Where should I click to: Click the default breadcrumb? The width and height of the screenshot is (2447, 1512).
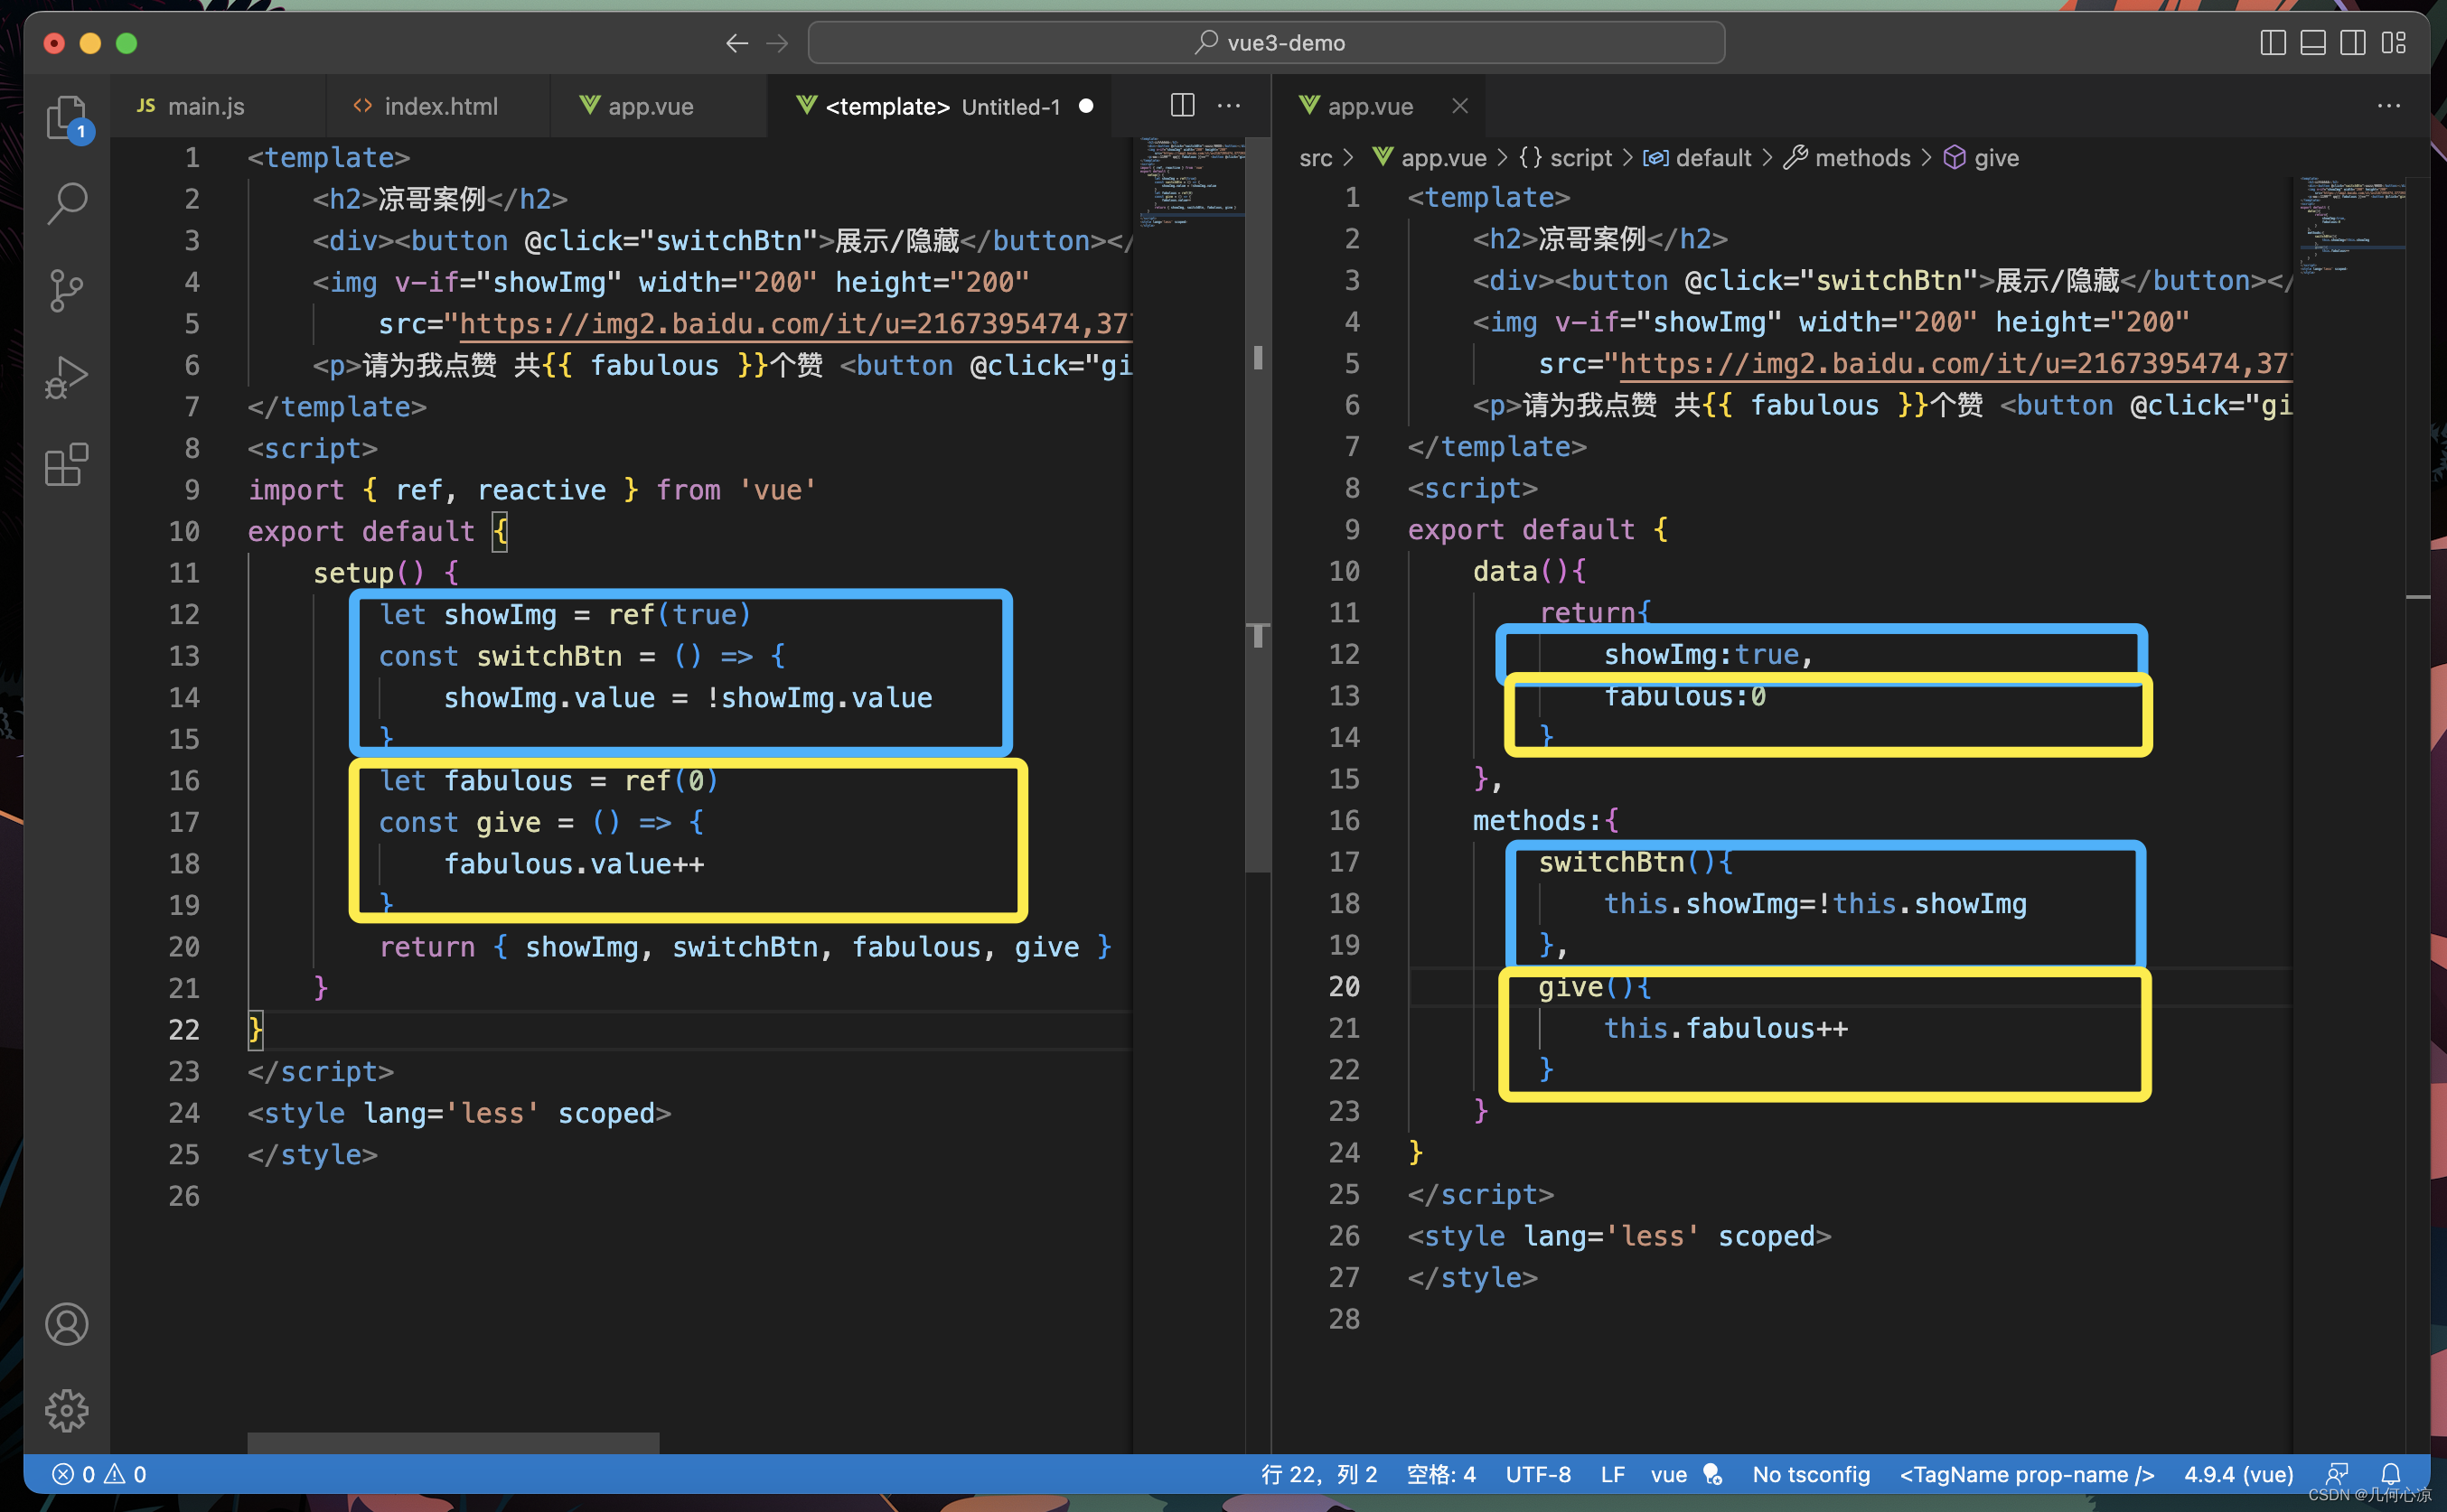click(1697, 158)
